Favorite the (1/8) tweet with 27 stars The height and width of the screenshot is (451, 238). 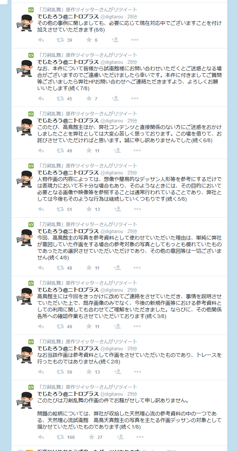pos(91,437)
